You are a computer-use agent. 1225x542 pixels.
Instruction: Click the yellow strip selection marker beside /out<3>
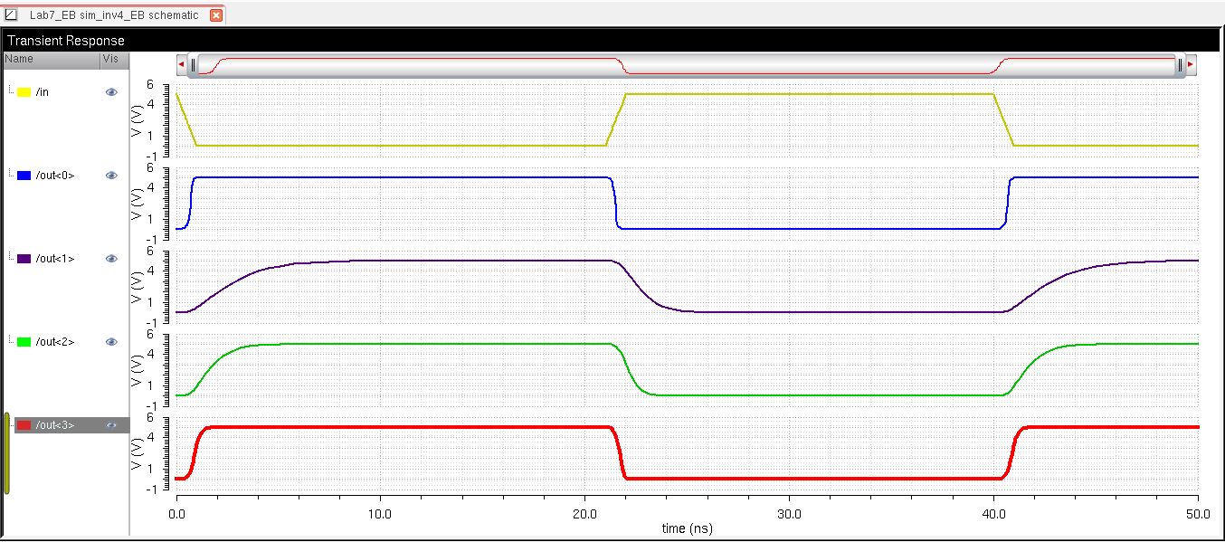coord(7,453)
